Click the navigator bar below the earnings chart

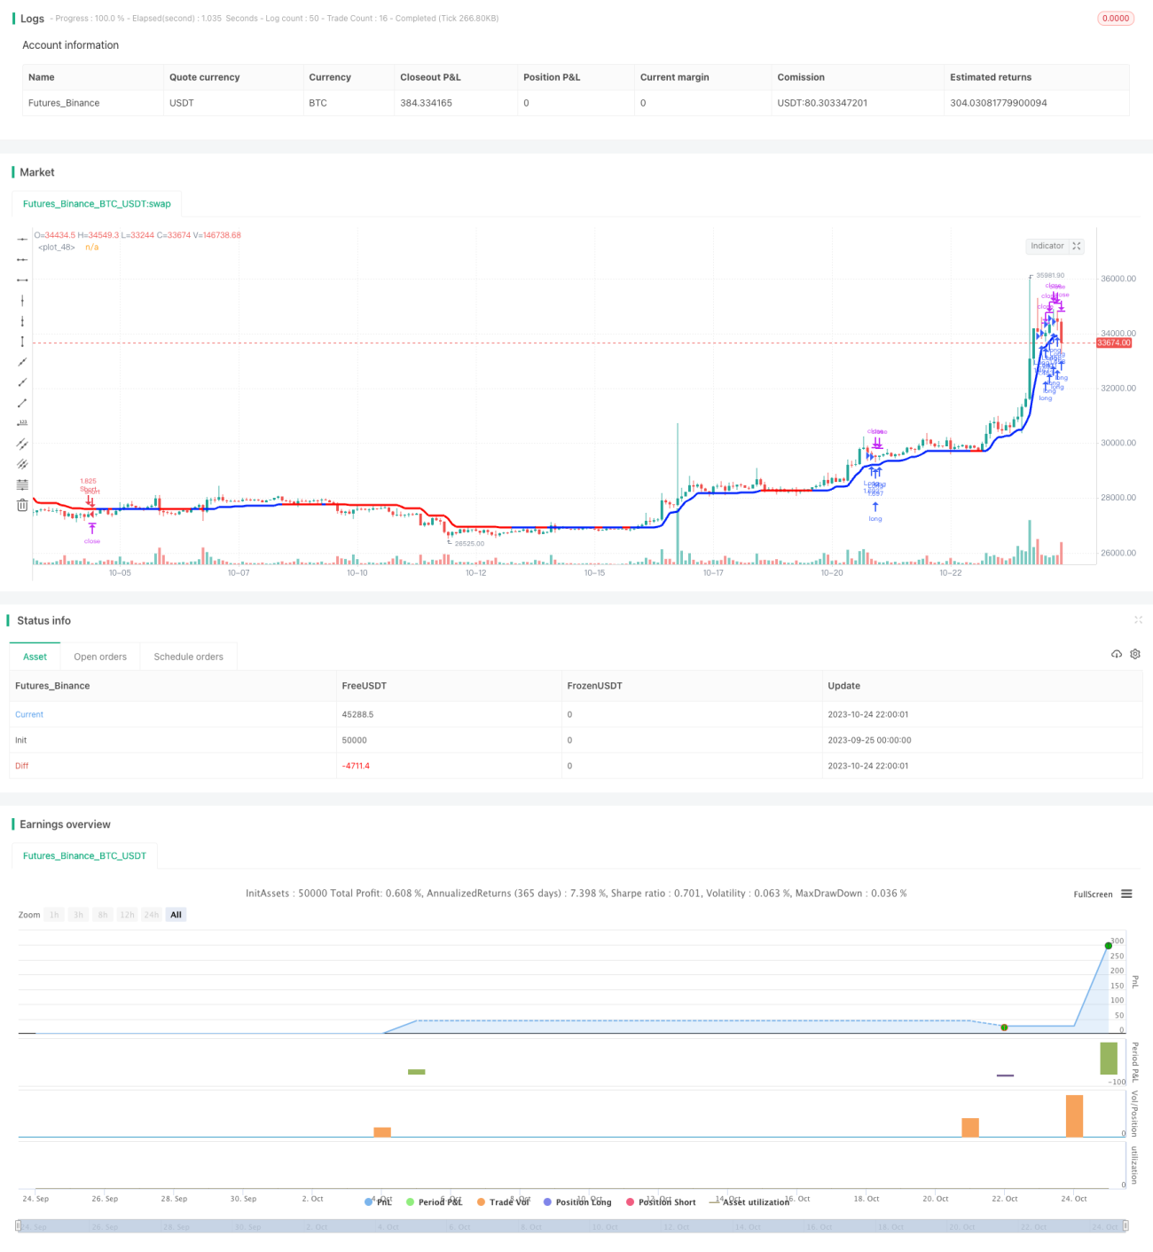point(572,1226)
